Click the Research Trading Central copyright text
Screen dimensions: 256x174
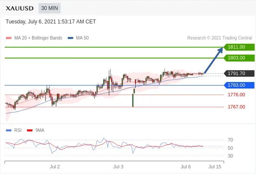coord(220,38)
